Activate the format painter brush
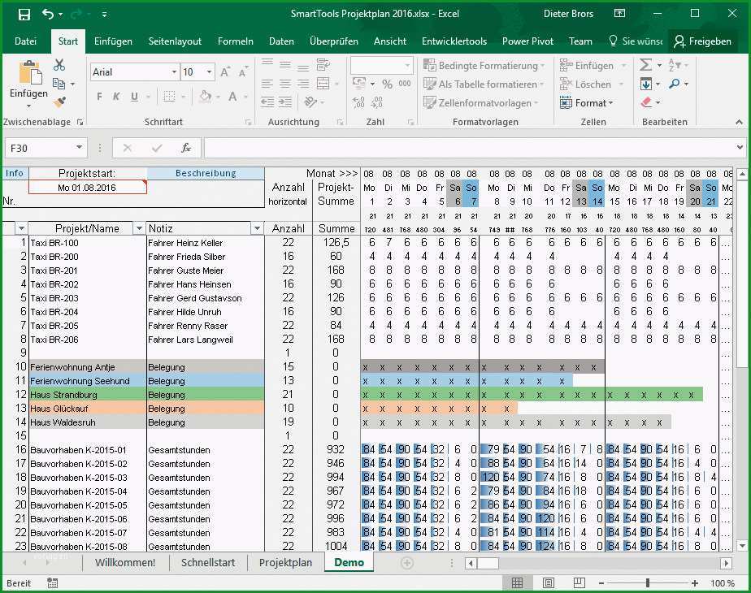Screen dimensions: 751x593 [59, 102]
